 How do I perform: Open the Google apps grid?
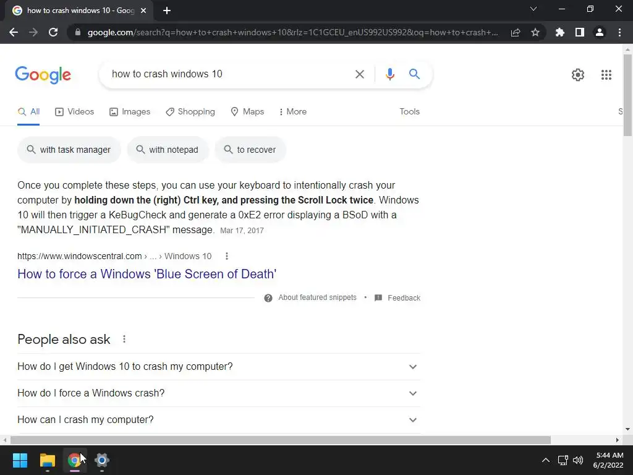point(606,75)
